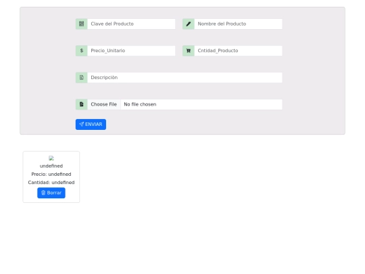Click the 'Cantidad: undefined' text
365x274 pixels.
coord(51,183)
